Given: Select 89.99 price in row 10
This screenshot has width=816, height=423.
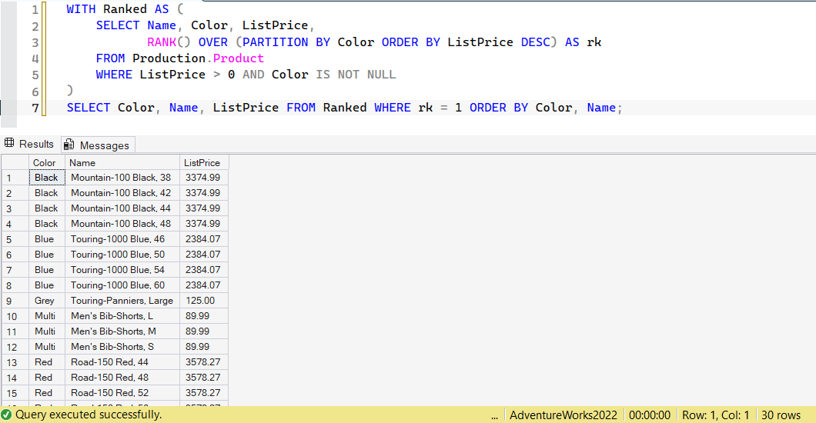Looking at the screenshot, I should [204, 316].
